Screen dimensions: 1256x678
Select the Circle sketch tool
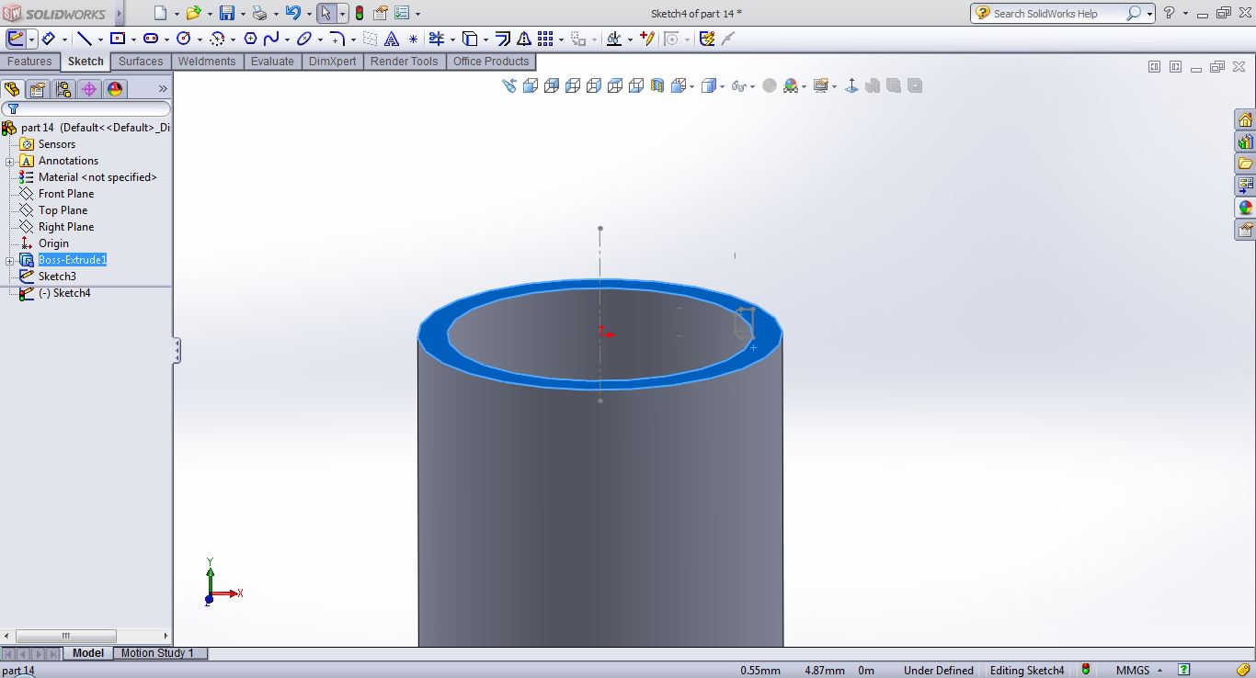tap(183, 39)
